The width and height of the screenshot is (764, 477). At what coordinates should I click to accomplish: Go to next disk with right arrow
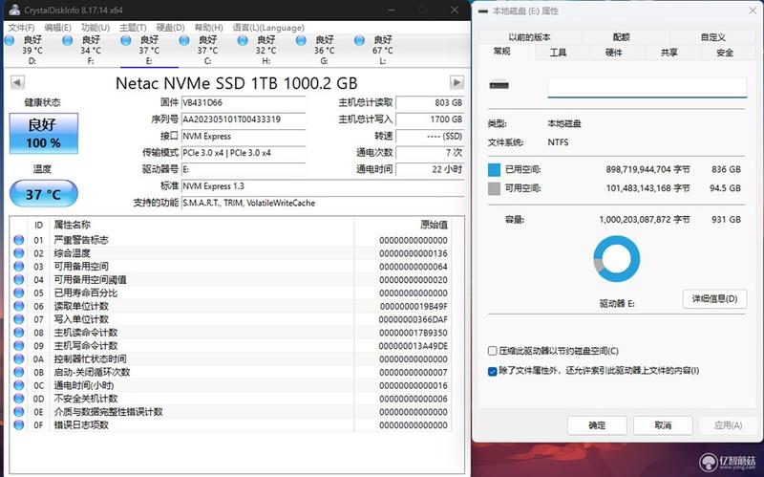456,82
